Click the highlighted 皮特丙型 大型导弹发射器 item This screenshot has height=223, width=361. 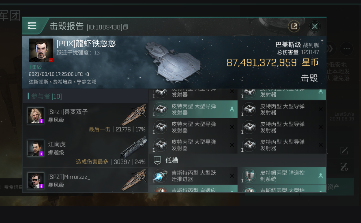[193, 109]
